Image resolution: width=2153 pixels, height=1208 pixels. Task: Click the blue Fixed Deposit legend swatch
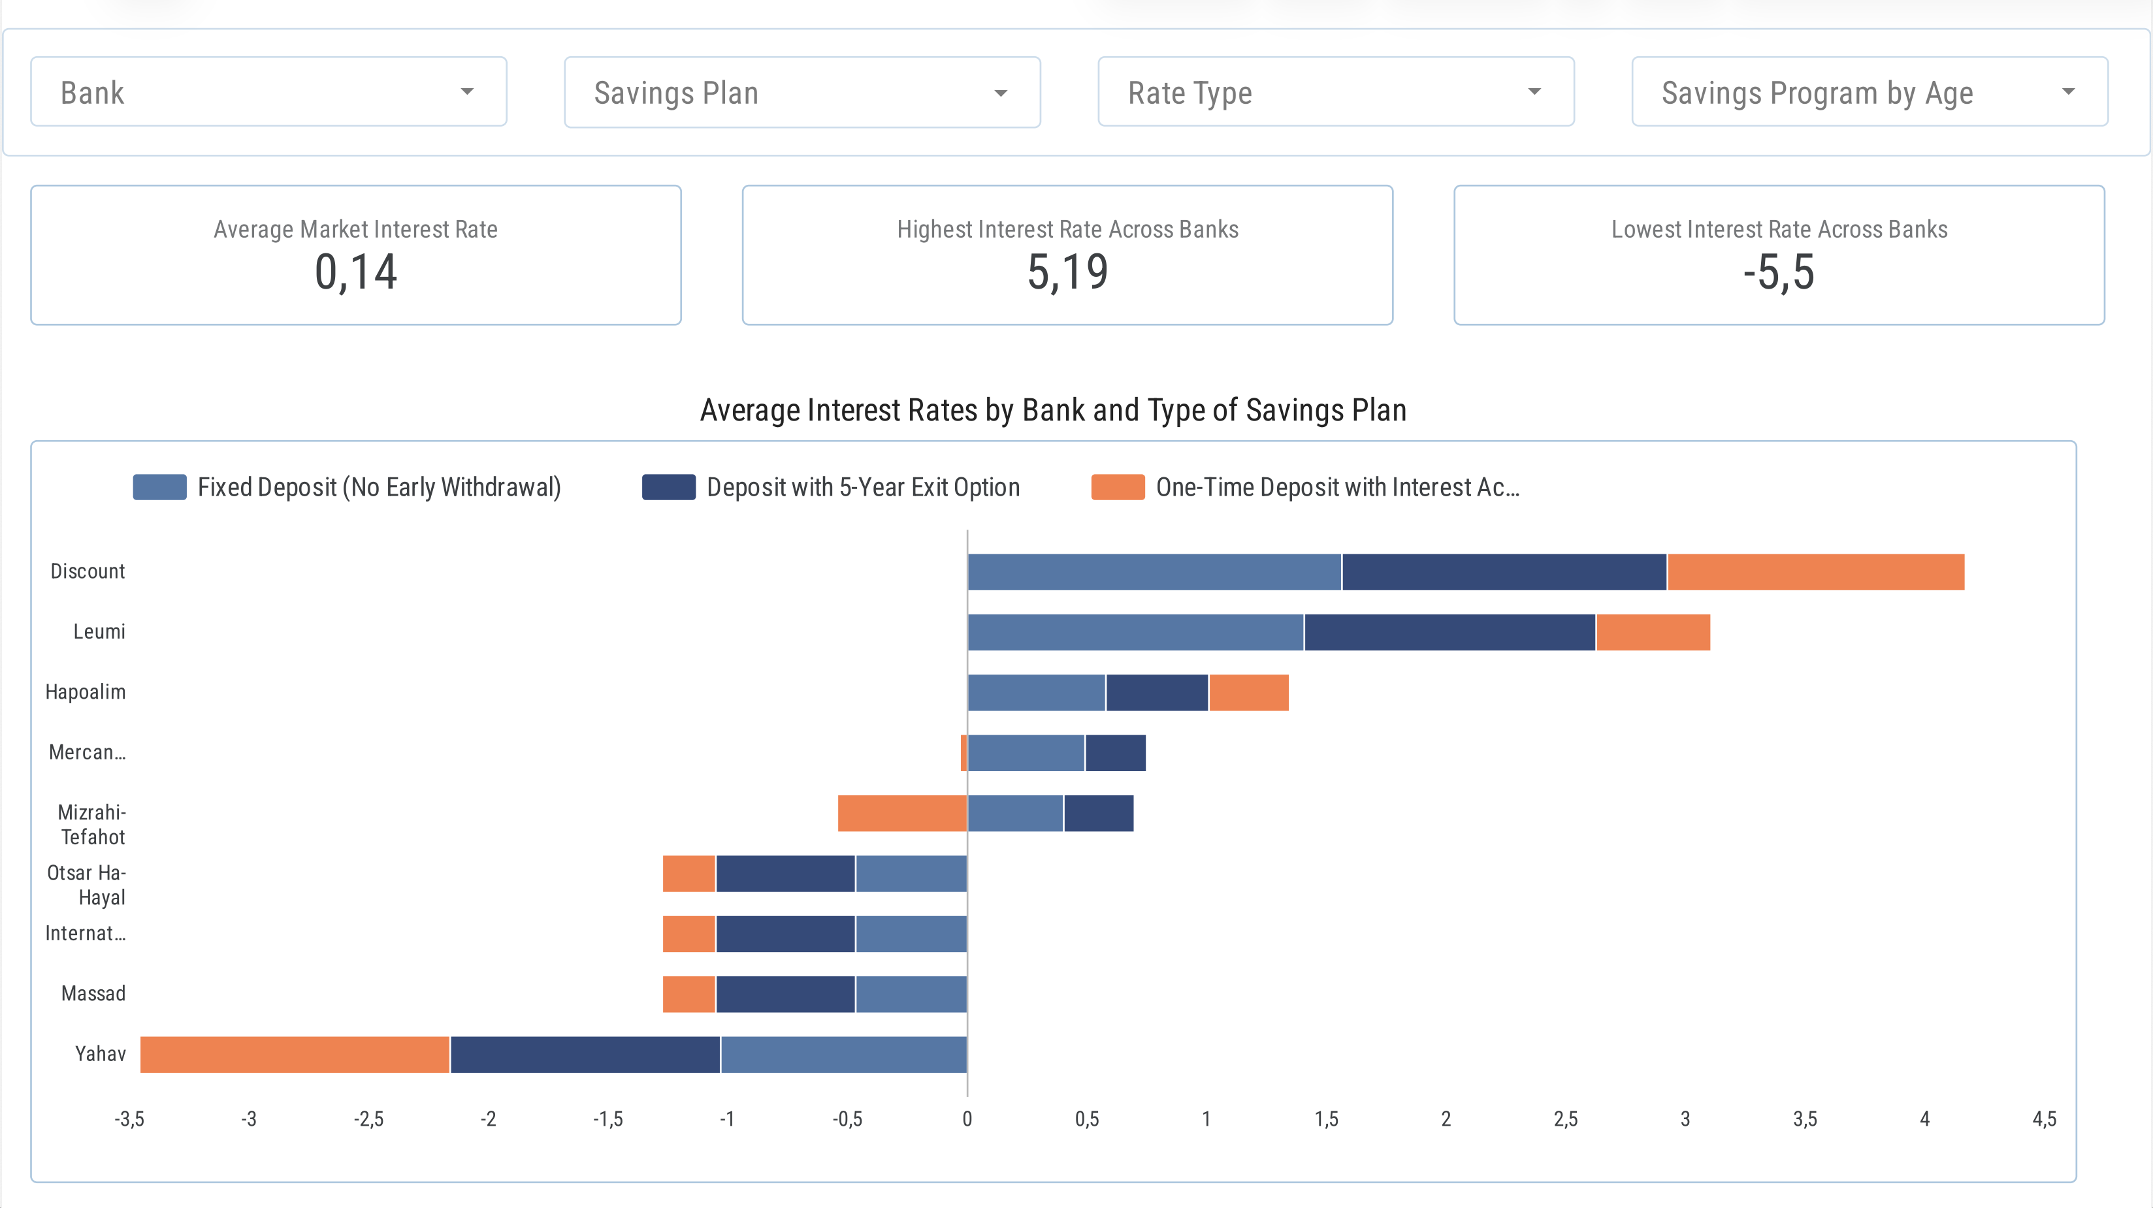tap(159, 487)
